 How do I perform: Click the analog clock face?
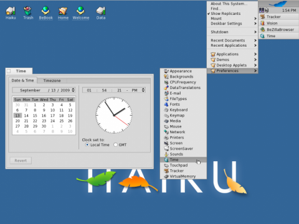tap(114, 115)
